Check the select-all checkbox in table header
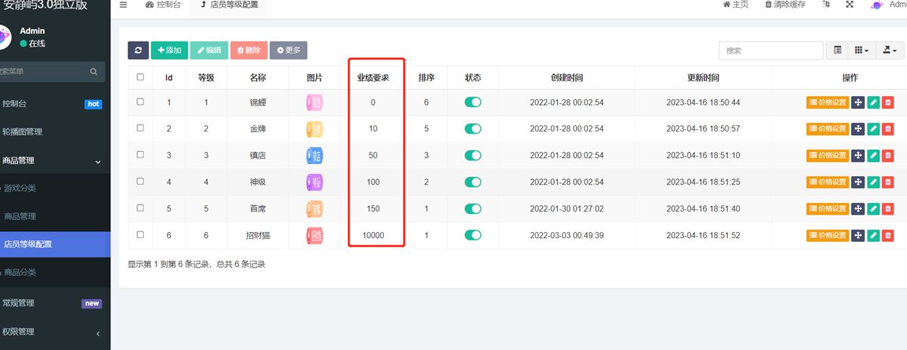This screenshot has height=350, width=907. pyautogui.click(x=140, y=77)
